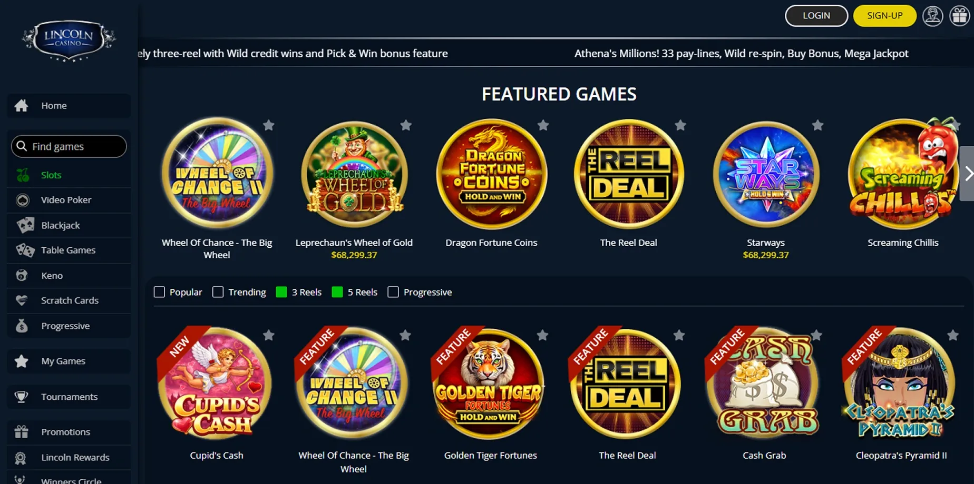This screenshot has width=974, height=484.
Task: Star the Leprechaun's Wheel of Gold game
Action: coord(406,125)
